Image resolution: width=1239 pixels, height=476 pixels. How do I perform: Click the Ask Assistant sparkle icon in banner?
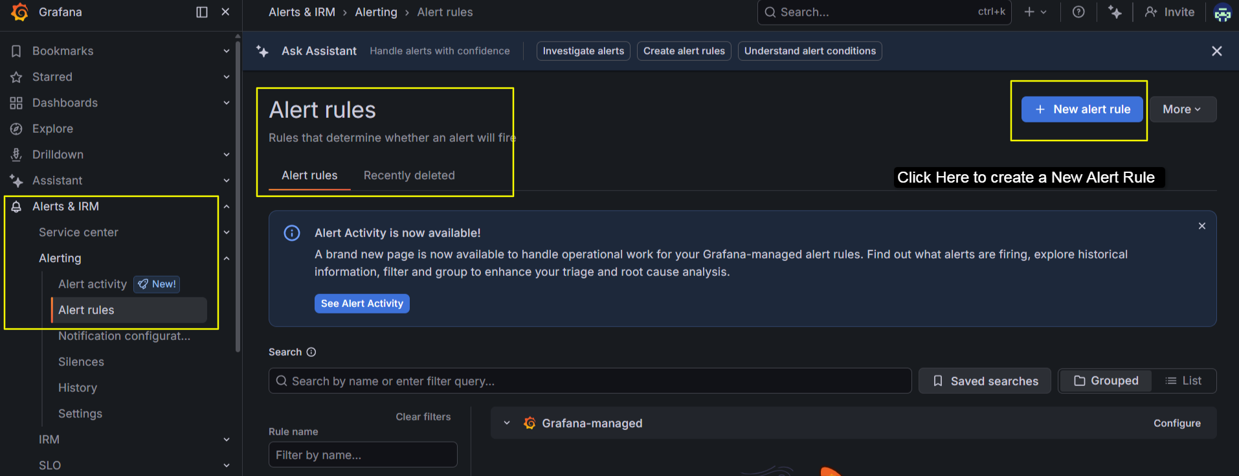point(262,51)
